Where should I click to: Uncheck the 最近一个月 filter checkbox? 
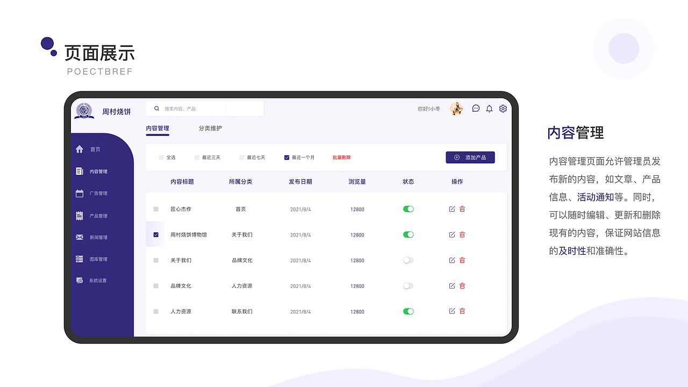(286, 157)
